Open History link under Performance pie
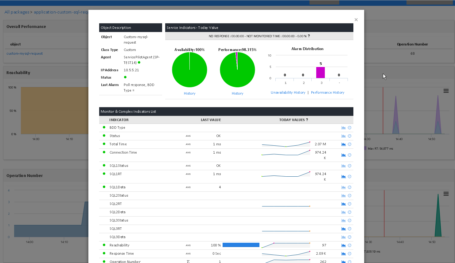455x263 pixels. point(237,93)
